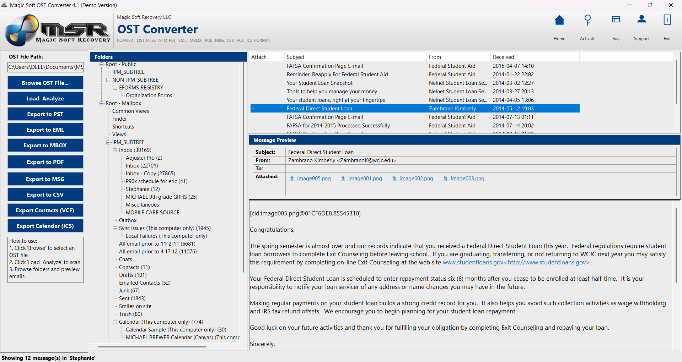Click the OST File Path input field
682x362 pixels.
click(x=45, y=67)
